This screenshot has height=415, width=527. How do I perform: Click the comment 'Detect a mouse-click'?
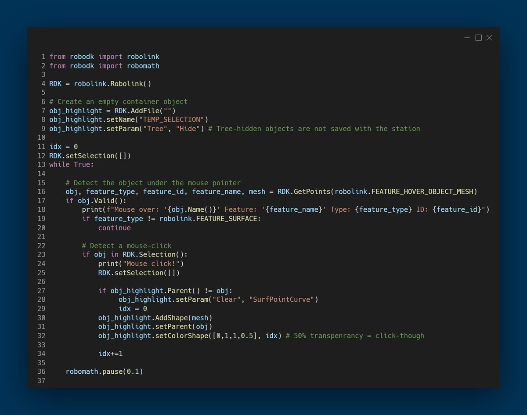131,246
